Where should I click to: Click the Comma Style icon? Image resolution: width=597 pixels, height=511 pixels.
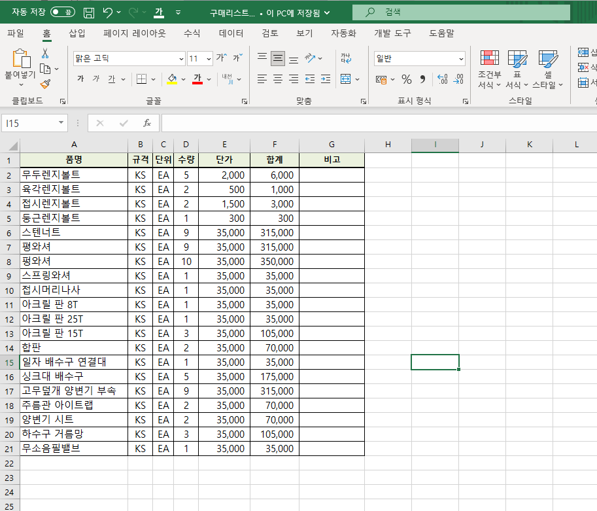tap(422, 79)
